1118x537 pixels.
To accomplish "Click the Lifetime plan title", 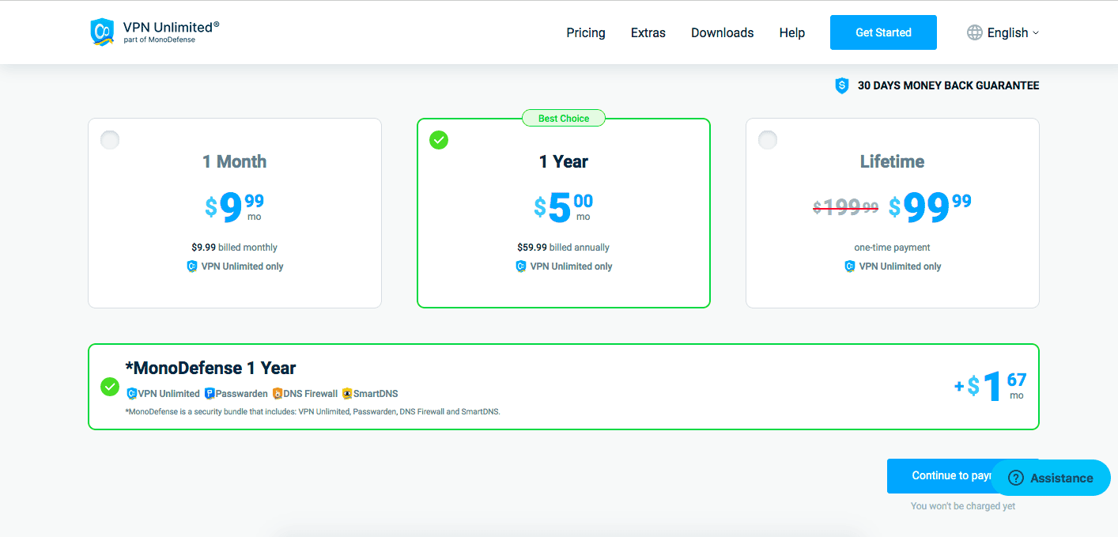I will (893, 161).
